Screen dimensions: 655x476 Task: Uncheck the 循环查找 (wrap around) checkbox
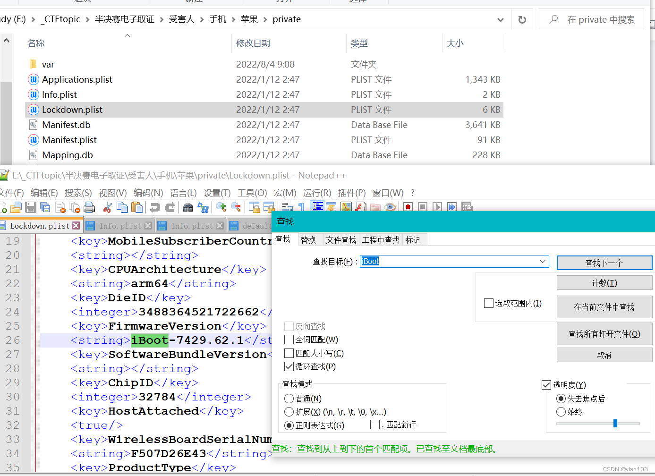289,366
